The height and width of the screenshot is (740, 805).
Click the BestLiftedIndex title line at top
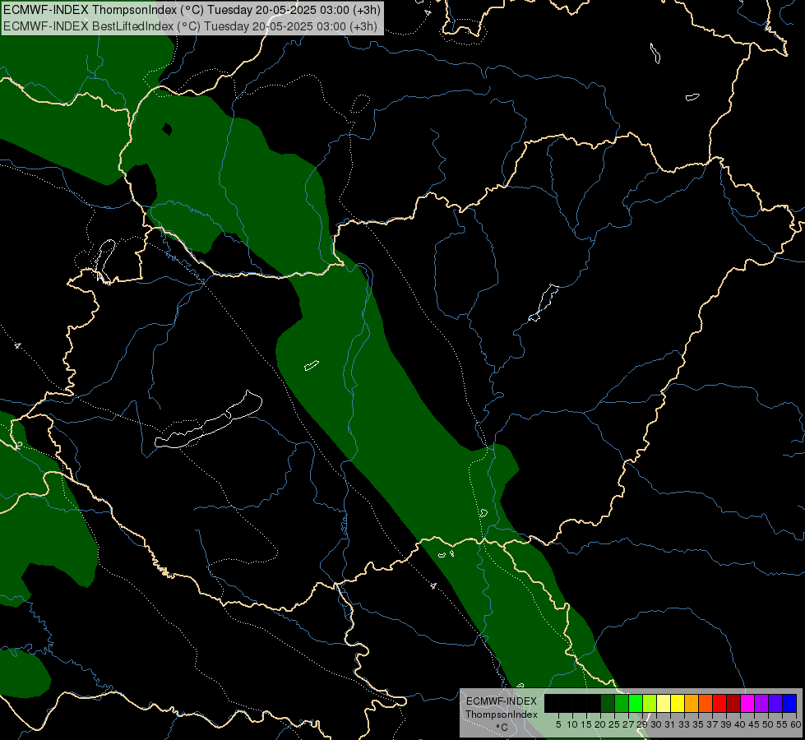191,26
